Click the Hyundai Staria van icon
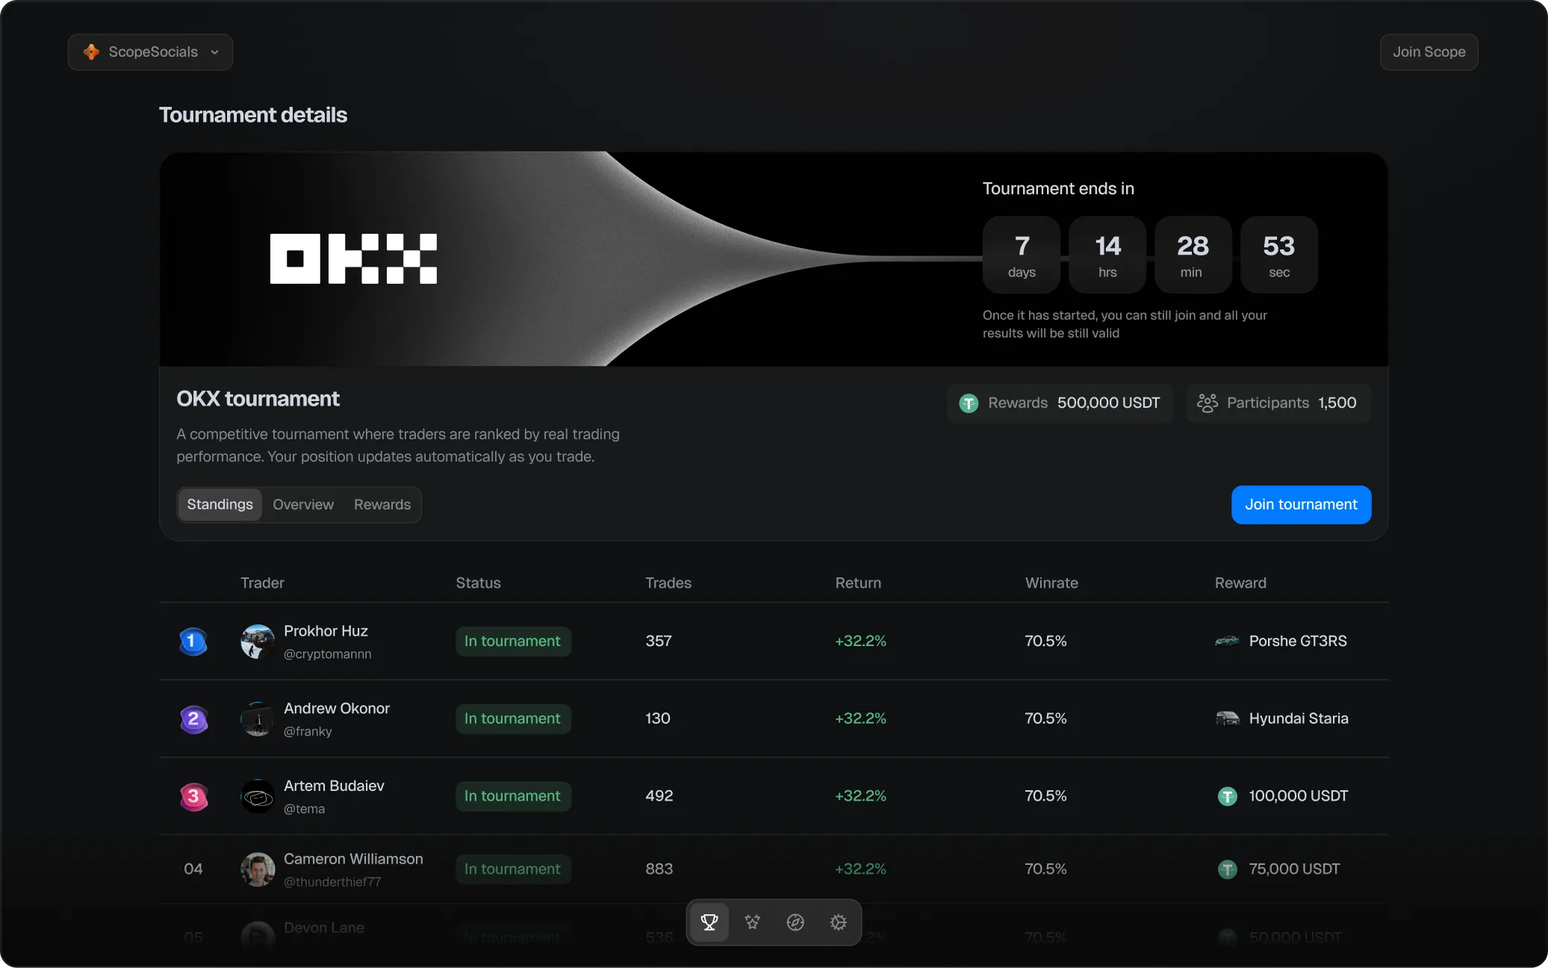This screenshot has height=968, width=1548. (1228, 719)
